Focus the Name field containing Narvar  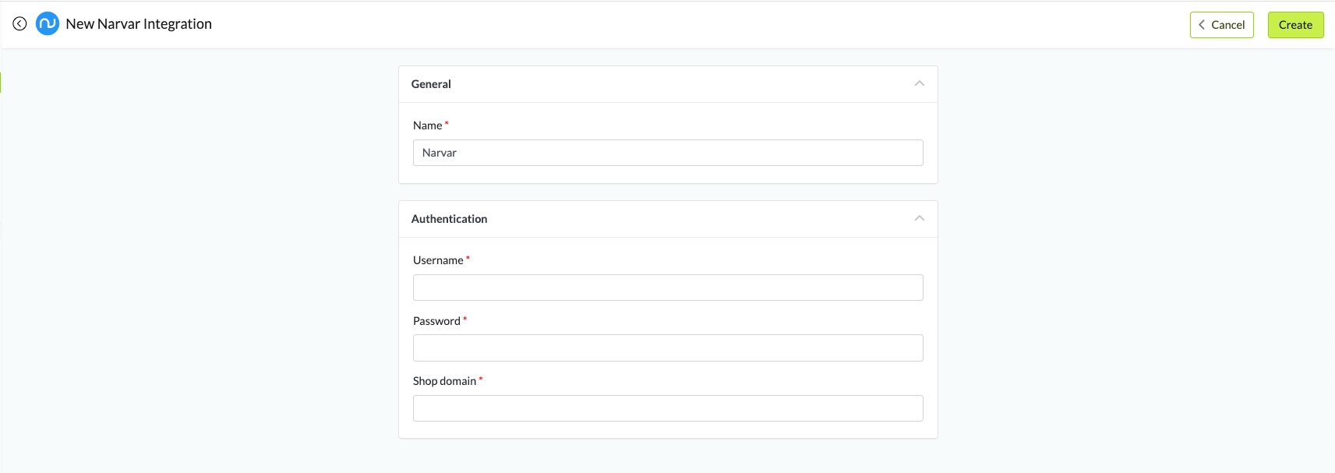[667, 153]
